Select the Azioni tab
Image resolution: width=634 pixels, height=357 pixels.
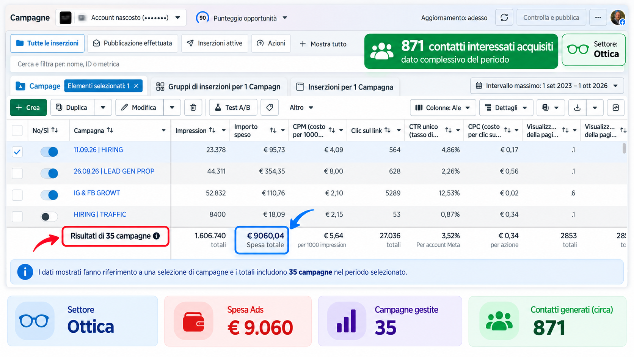[x=271, y=43]
